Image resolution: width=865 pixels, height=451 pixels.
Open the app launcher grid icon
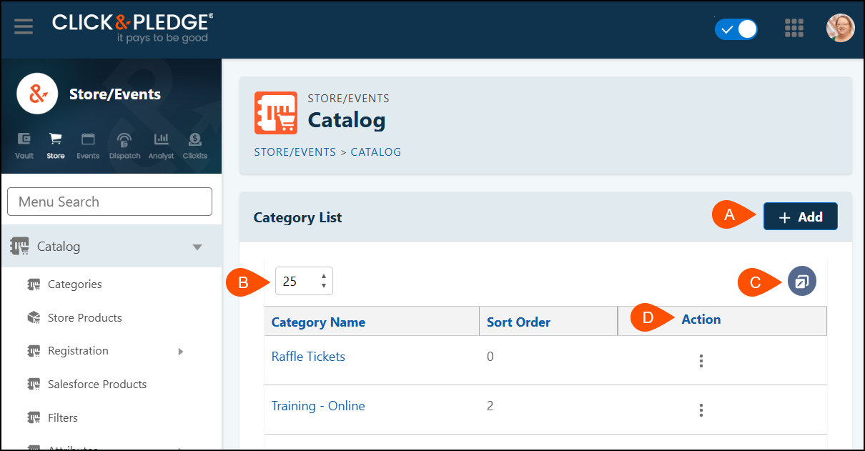point(794,28)
